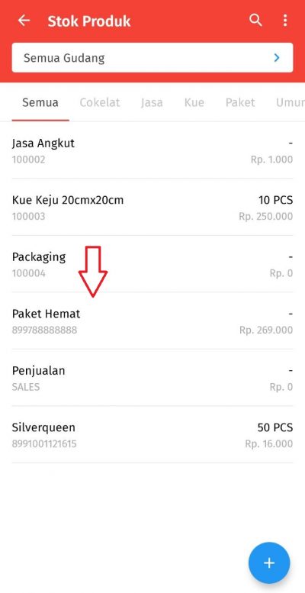
Task: Expand the Semua Gudang warehouse selector
Action: tap(152, 57)
